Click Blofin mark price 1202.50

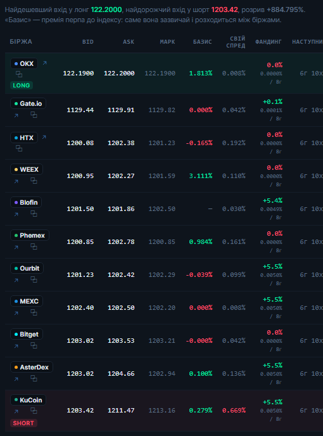tap(161, 209)
